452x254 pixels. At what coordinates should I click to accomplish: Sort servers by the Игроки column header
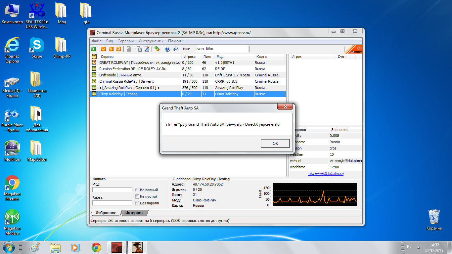(192, 57)
